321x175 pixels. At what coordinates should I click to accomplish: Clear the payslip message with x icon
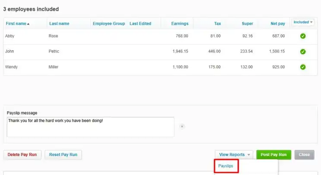(x=182, y=126)
